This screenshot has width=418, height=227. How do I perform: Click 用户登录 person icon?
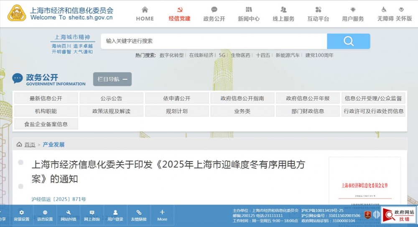coord(115,212)
